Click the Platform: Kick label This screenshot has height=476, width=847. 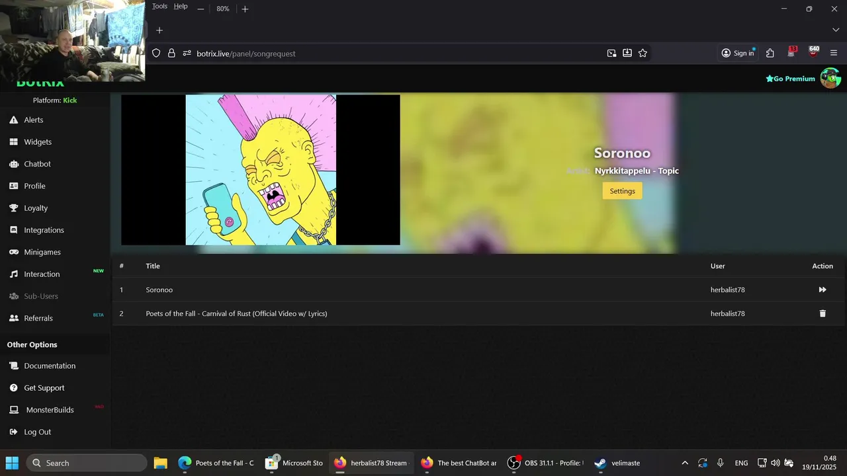tap(55, 100)
